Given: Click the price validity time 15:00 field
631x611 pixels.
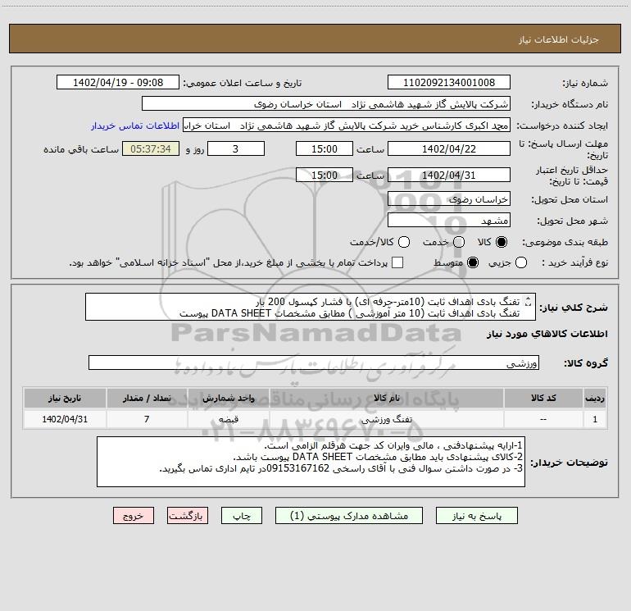Looking at the screenshot, I should pyautogui.click(x=325, y=175).
